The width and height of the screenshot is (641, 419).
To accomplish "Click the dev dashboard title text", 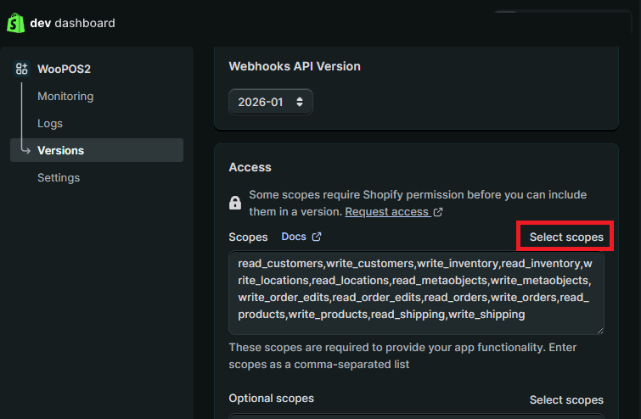I will (x=72, y=23).
